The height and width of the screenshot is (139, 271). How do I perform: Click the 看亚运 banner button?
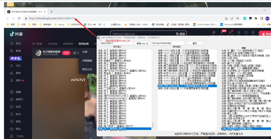pos(16,58)
